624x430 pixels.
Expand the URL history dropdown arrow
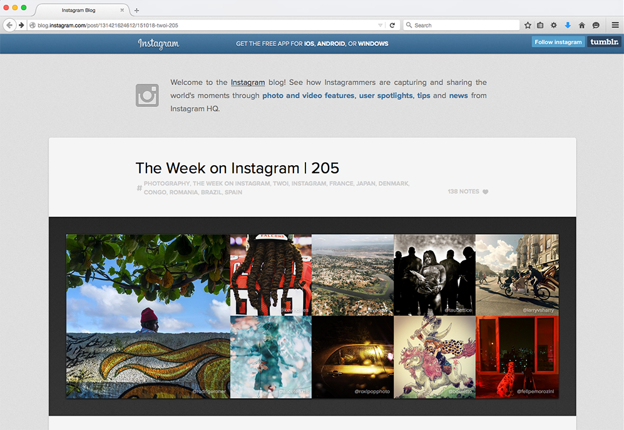click(x=380, y=25)
